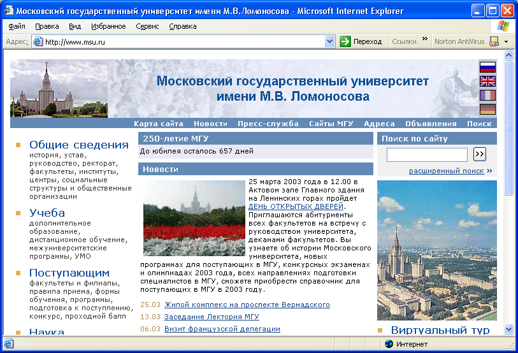The height and width of the screenshot is (353, 518).
Task: Follow the ДЕНЬ ОТКРЫТЫХ ДВЕРЕЙ link
Action: [296, 206]
